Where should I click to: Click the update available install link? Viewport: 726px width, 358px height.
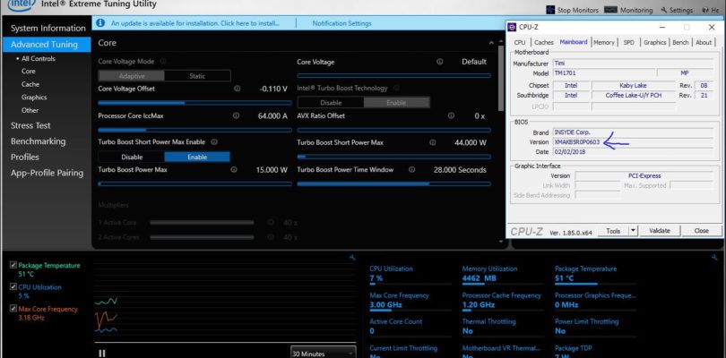(194, 23)
